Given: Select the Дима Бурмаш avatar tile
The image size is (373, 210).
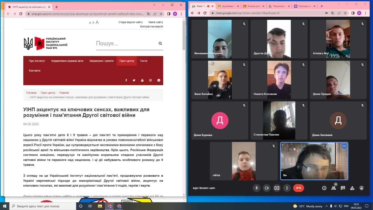Looking at the screenshot, I should tap(220, 120).
